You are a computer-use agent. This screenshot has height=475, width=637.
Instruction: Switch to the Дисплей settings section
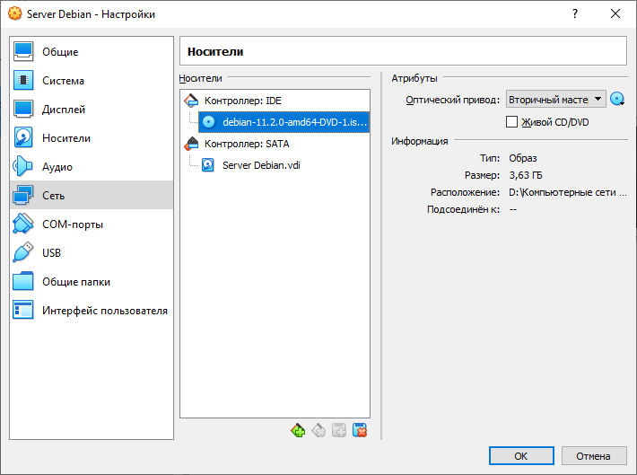(x=64, y=110)
